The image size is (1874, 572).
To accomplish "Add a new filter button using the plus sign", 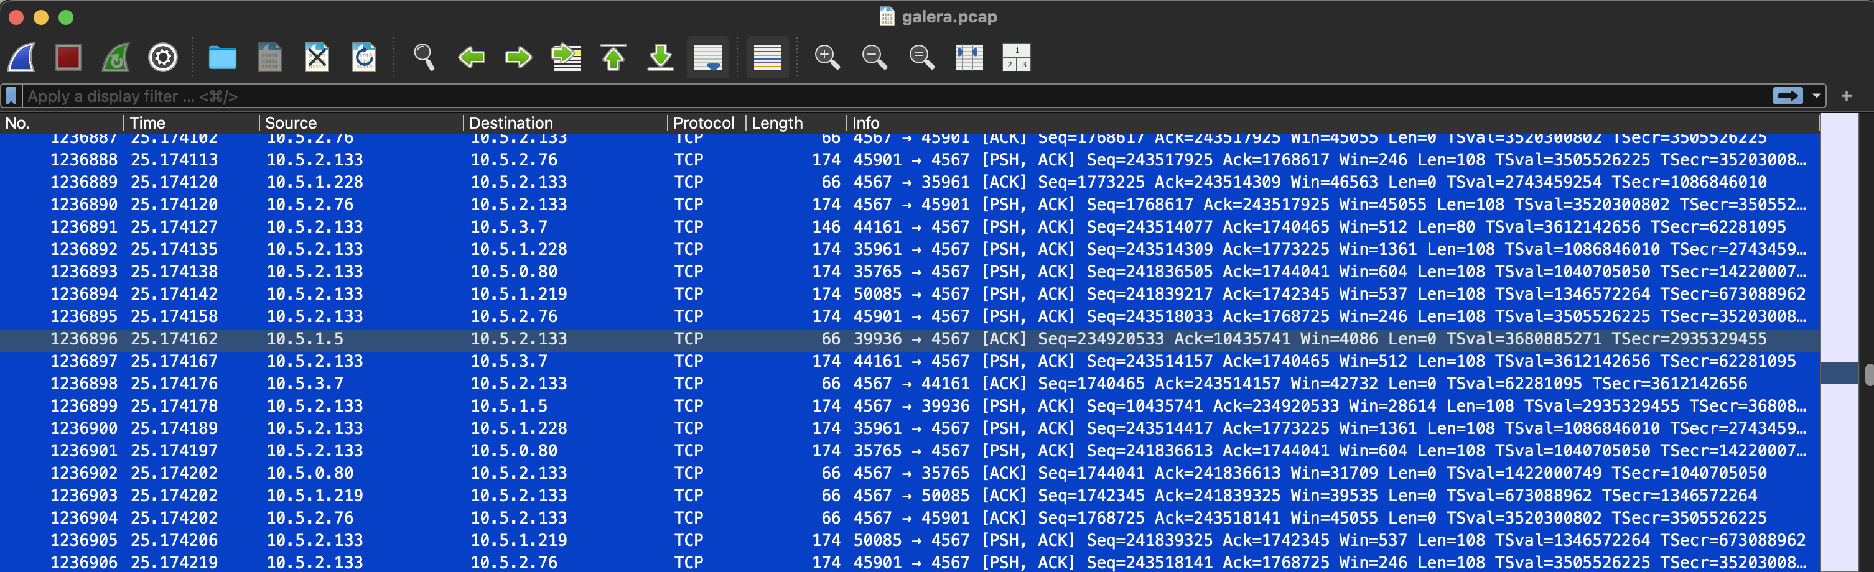I will pyautogui.click(x=1847, y=95).
